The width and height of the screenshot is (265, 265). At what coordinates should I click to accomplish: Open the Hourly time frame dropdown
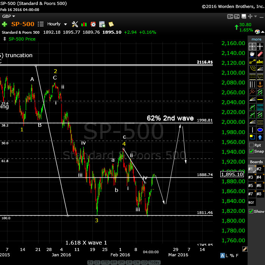[x=57, y=24]
